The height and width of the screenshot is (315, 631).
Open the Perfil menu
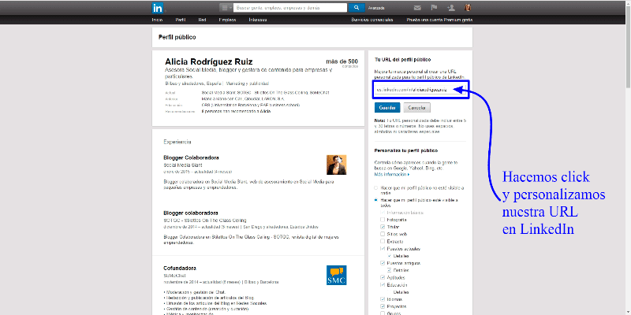click(x=181, y=19)
